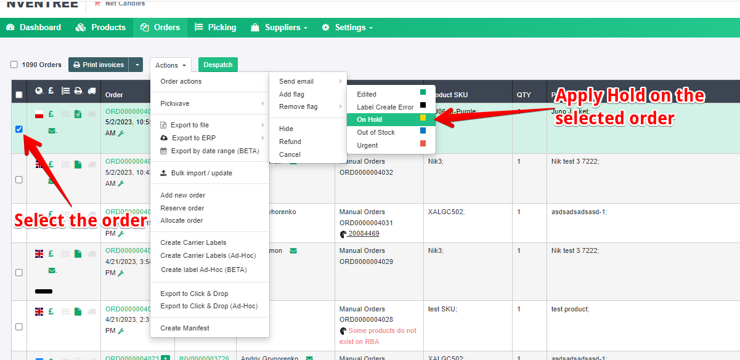
Task: Choose Label Create Error flag option
Action: point(391,107)
